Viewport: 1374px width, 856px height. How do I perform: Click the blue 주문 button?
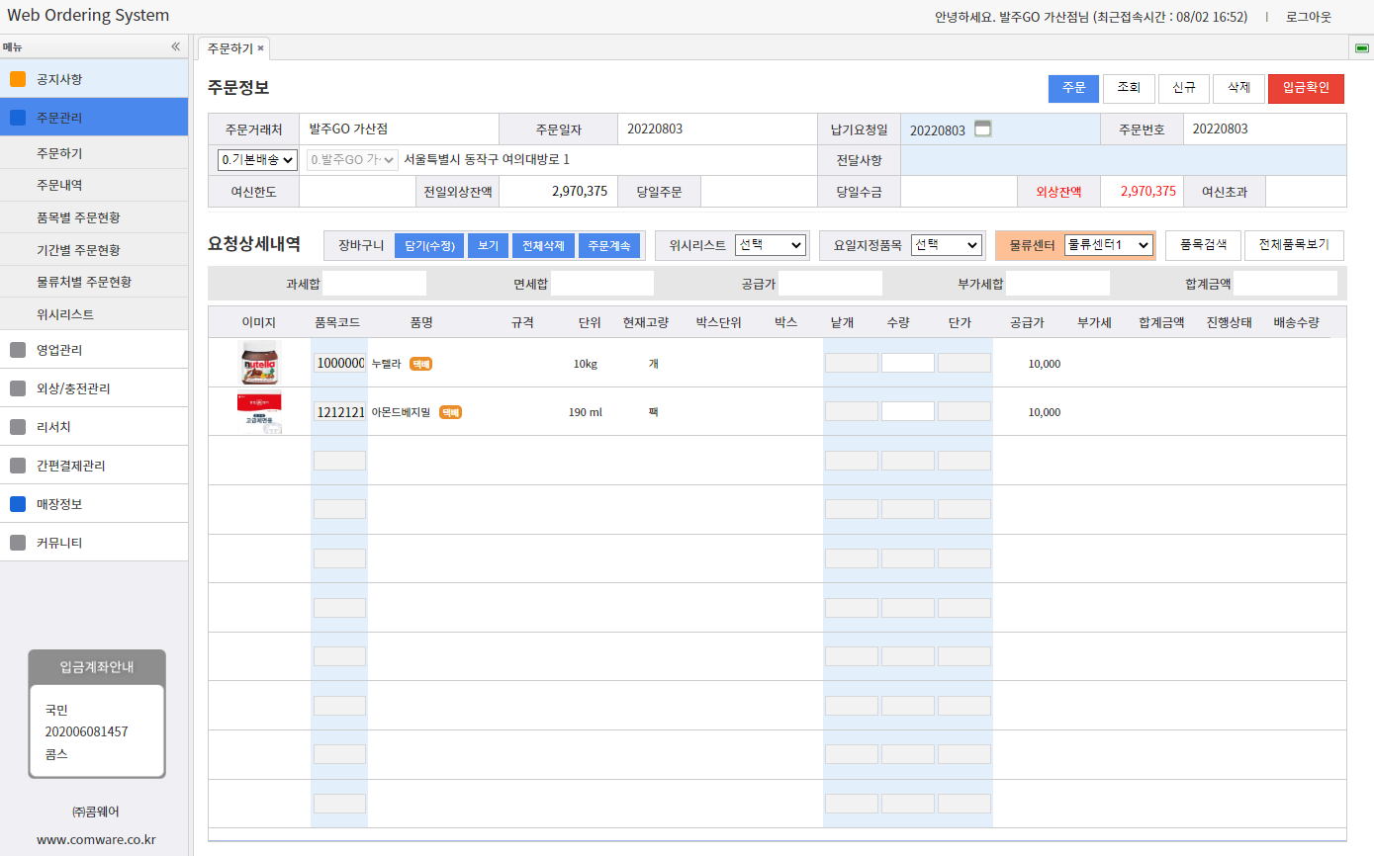coord(1074,88)
